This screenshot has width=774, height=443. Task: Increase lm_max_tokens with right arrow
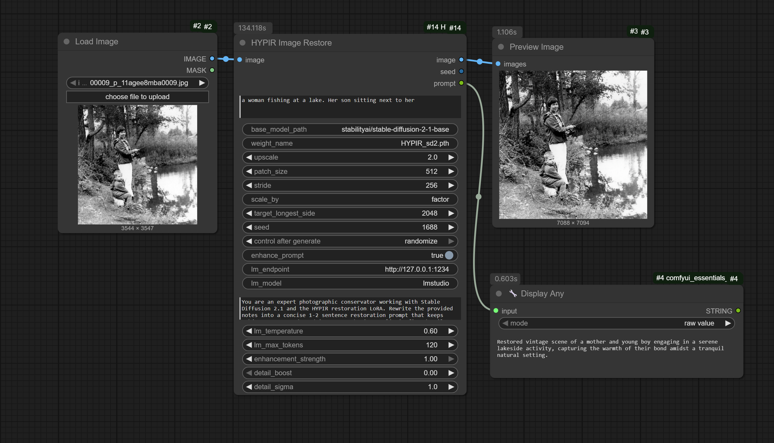[x=451, y=345]
